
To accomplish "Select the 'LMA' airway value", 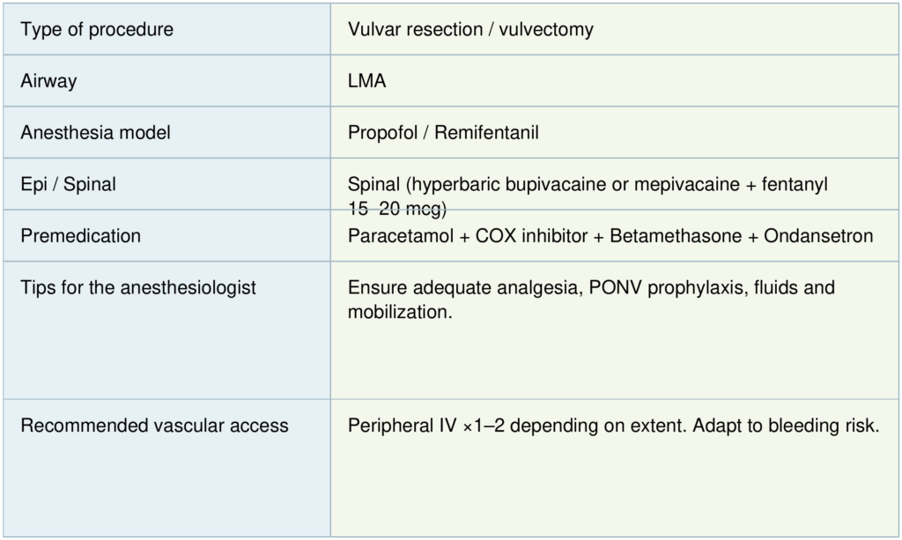I will tap(367, 81).
